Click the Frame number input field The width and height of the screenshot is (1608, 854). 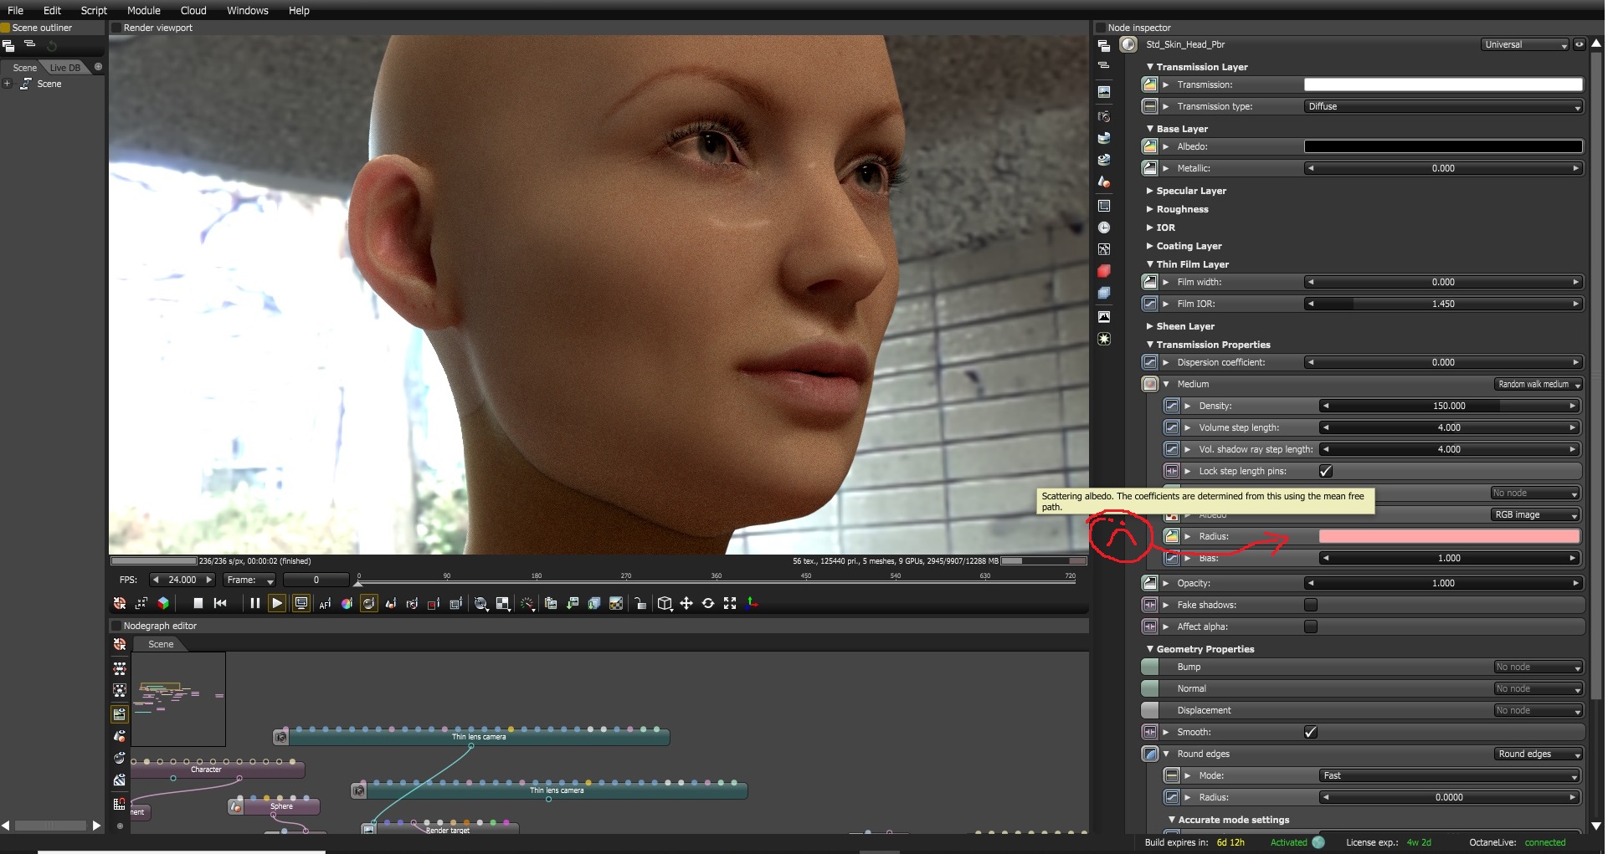pyautogui.click(x=316, y=580)
